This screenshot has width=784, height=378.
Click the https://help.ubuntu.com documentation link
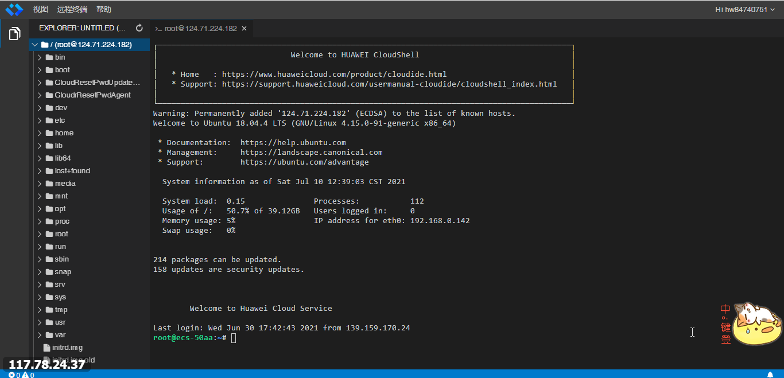[293, 142]
